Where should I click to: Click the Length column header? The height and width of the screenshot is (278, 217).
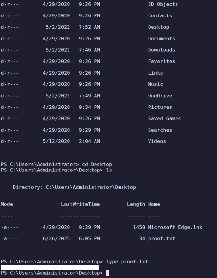[x=136, y=204]
